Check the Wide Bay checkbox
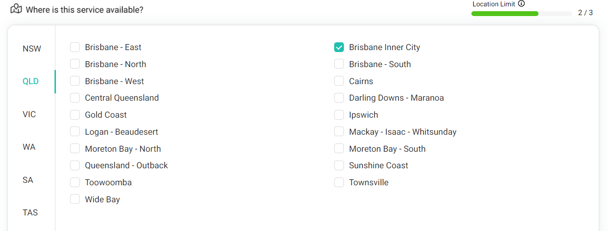This screenshot has height=231, width=609. pos(75,199)
